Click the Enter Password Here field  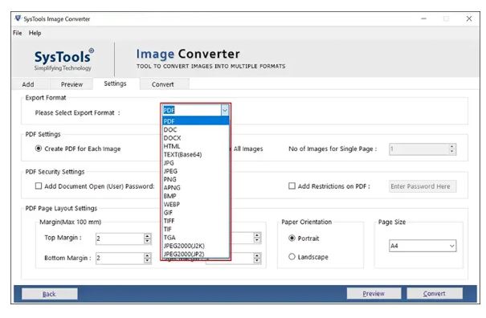click(x=423, y=186)
